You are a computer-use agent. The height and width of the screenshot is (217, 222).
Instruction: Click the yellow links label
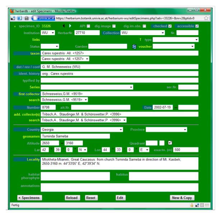point(36,40)
